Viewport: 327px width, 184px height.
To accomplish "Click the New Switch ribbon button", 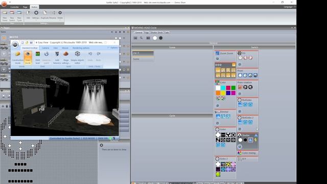I will [x=12, y=16].
